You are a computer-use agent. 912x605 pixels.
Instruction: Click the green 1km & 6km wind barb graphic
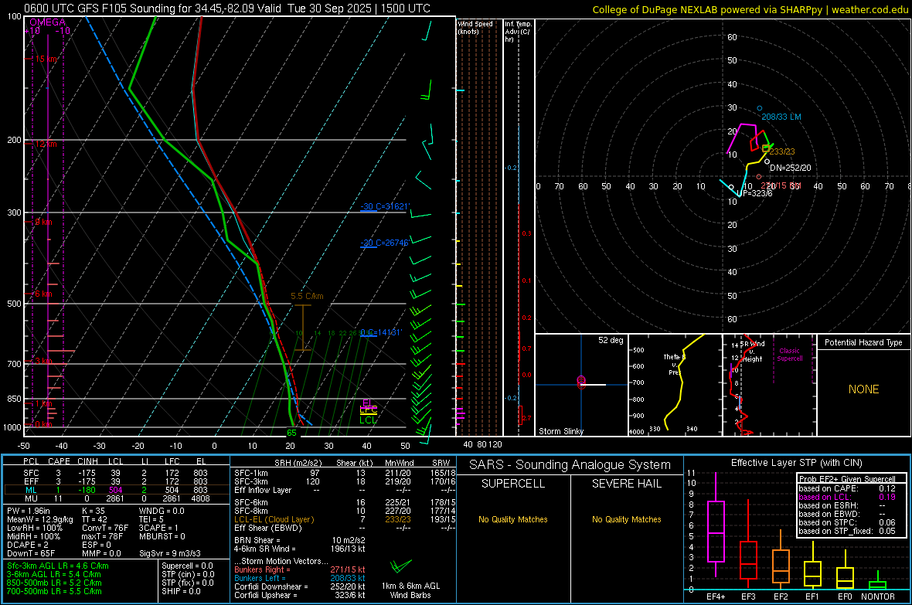pos(400,566)
